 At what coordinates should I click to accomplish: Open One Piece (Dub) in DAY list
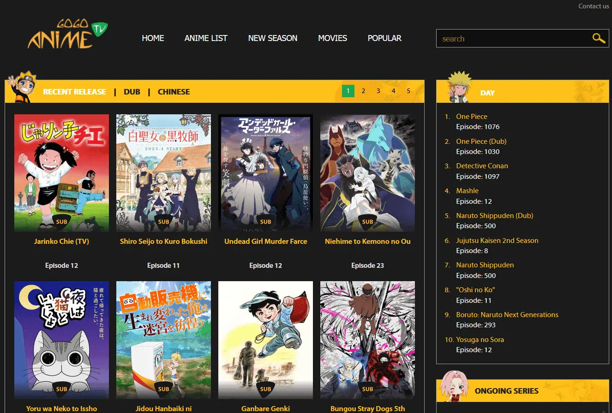tap(481, 142)
